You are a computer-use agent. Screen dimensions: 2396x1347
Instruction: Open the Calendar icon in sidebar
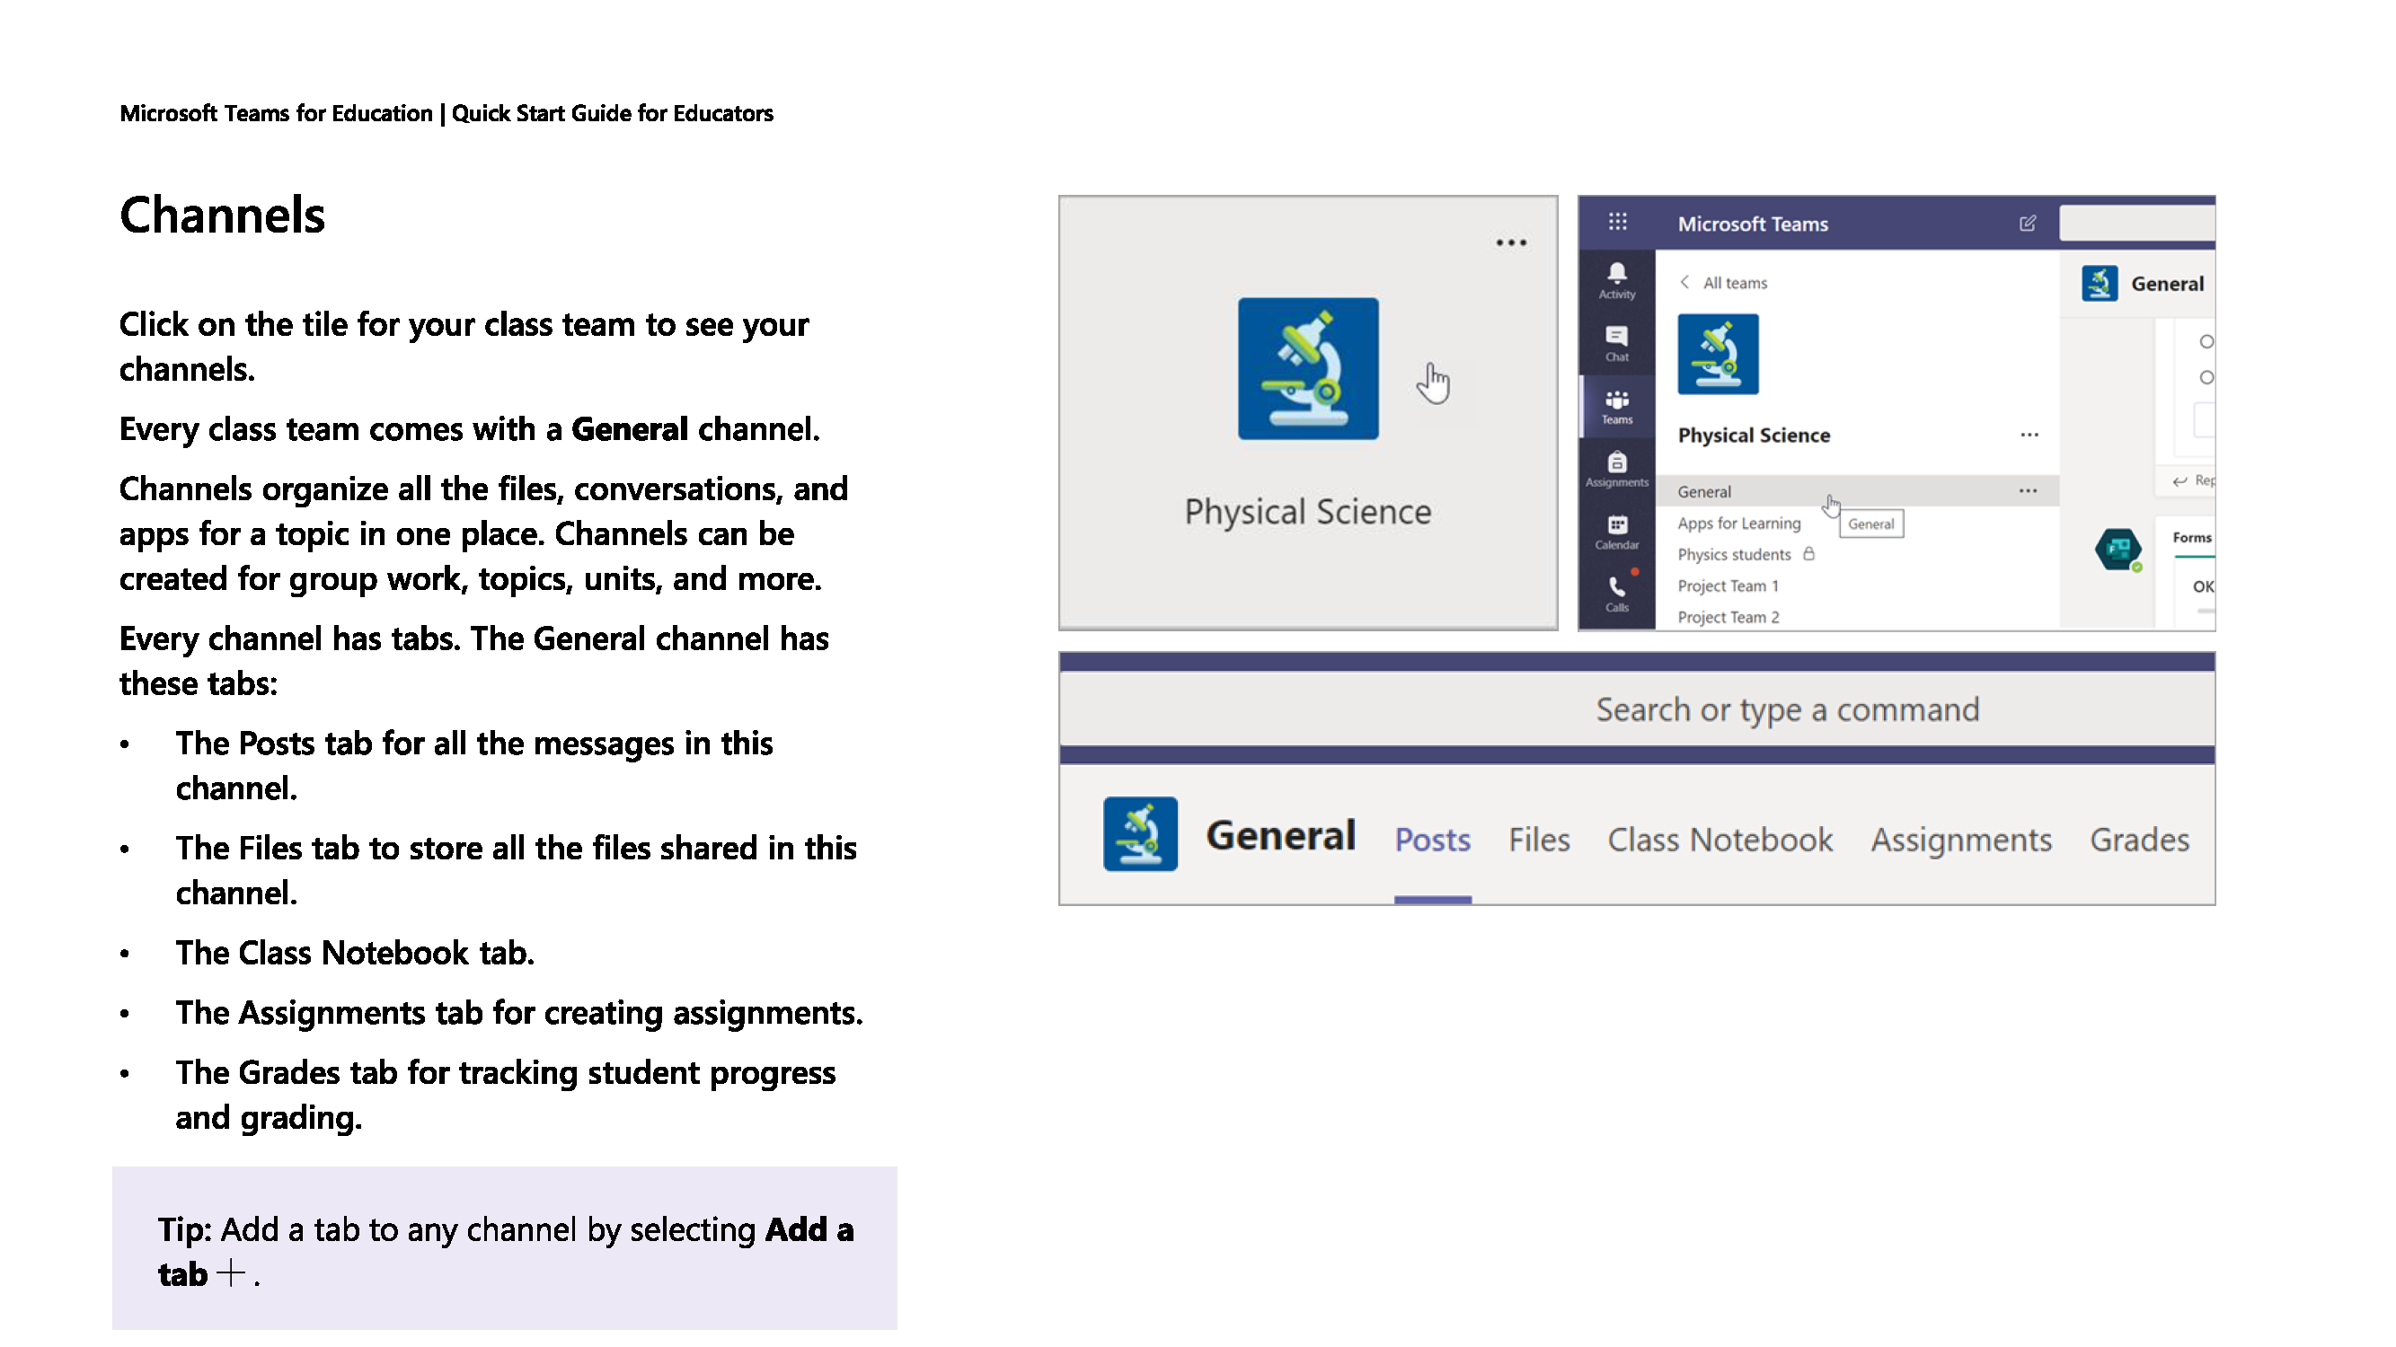coord(1616,532)
